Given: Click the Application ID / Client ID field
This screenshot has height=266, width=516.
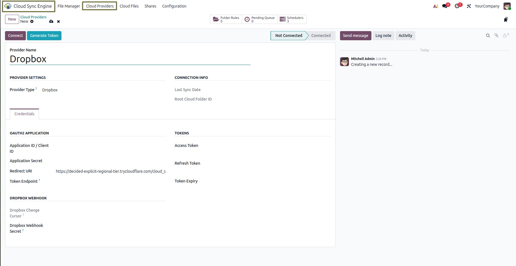Looking at the screenshot, I should coord(111,145).
